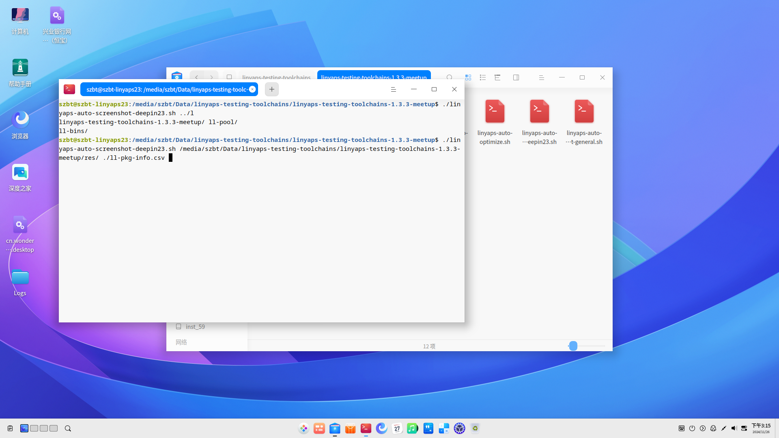This screenshot has width=779, height=438.
Task: Close the current terminal tab
Action: 252,89
